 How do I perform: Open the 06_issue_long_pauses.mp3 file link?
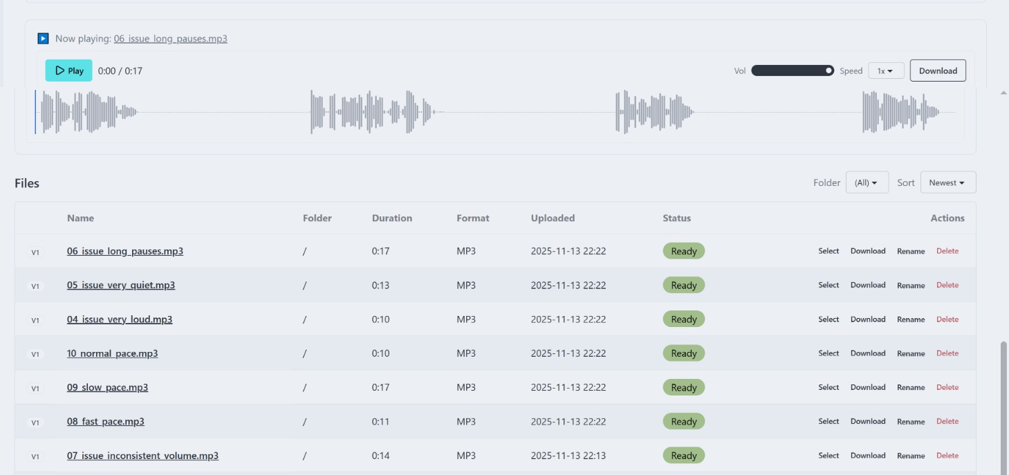click(x=124, y=251)
